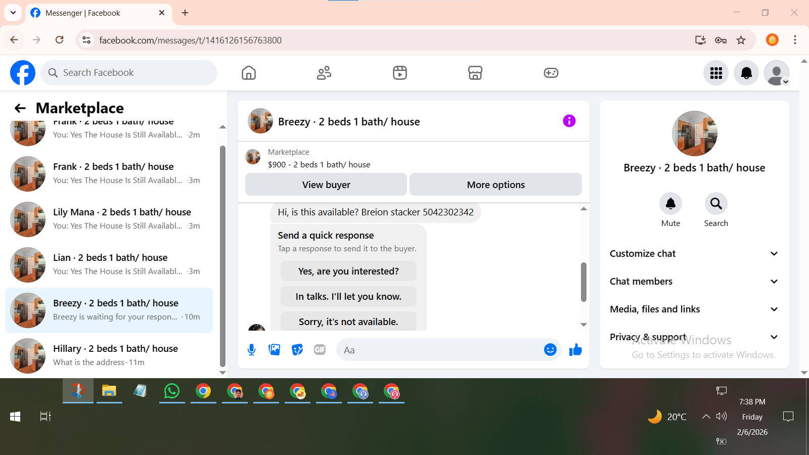This screenshot has height=455, width=809.
Task: Open Windows notification center
Action: coord(788,417)
